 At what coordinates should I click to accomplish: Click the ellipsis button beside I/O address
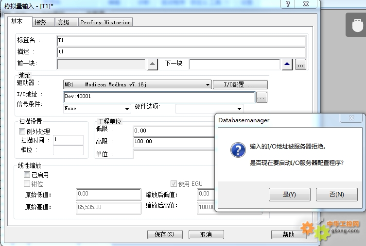(261, 98)
